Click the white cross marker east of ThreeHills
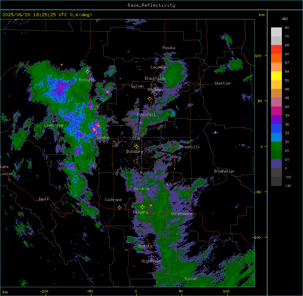The width and height of the screenshot is (303, 296). (215, 132)
